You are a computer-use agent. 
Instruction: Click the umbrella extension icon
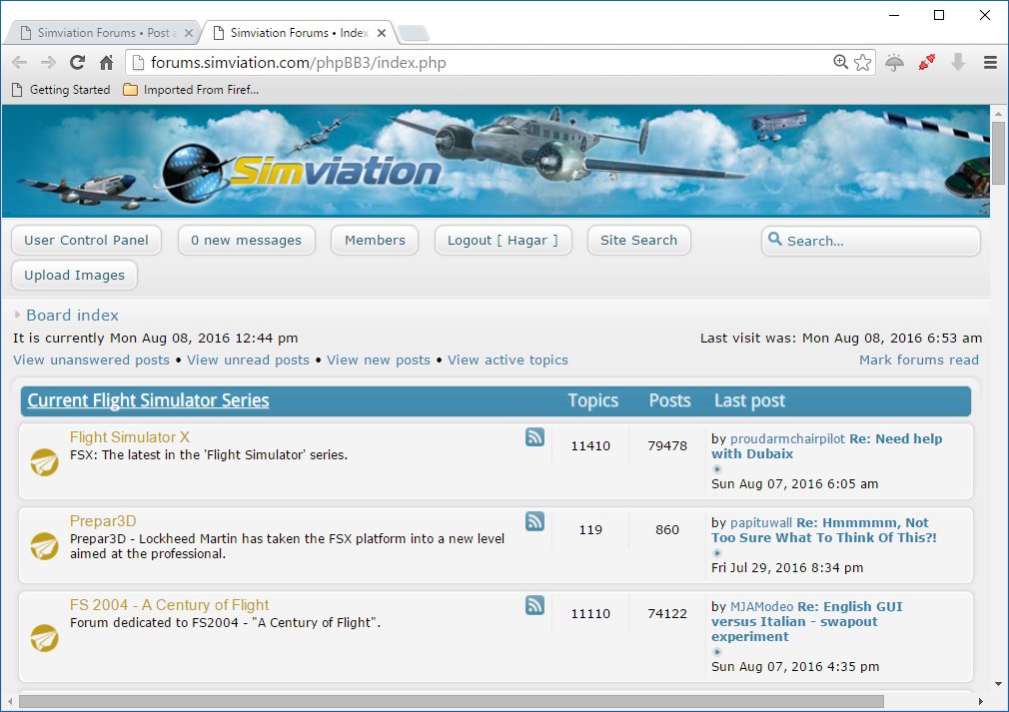click(x=894, y=62)
